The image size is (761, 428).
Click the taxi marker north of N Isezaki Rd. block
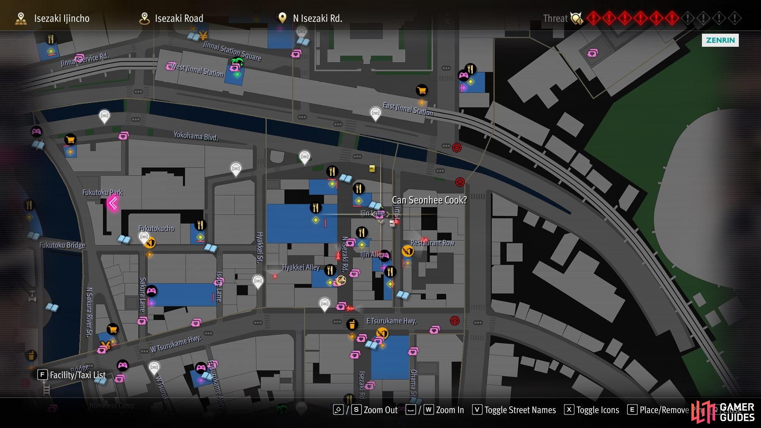[304, 157]
